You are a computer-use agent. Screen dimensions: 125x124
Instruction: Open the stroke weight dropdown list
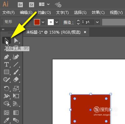point(97,22)
